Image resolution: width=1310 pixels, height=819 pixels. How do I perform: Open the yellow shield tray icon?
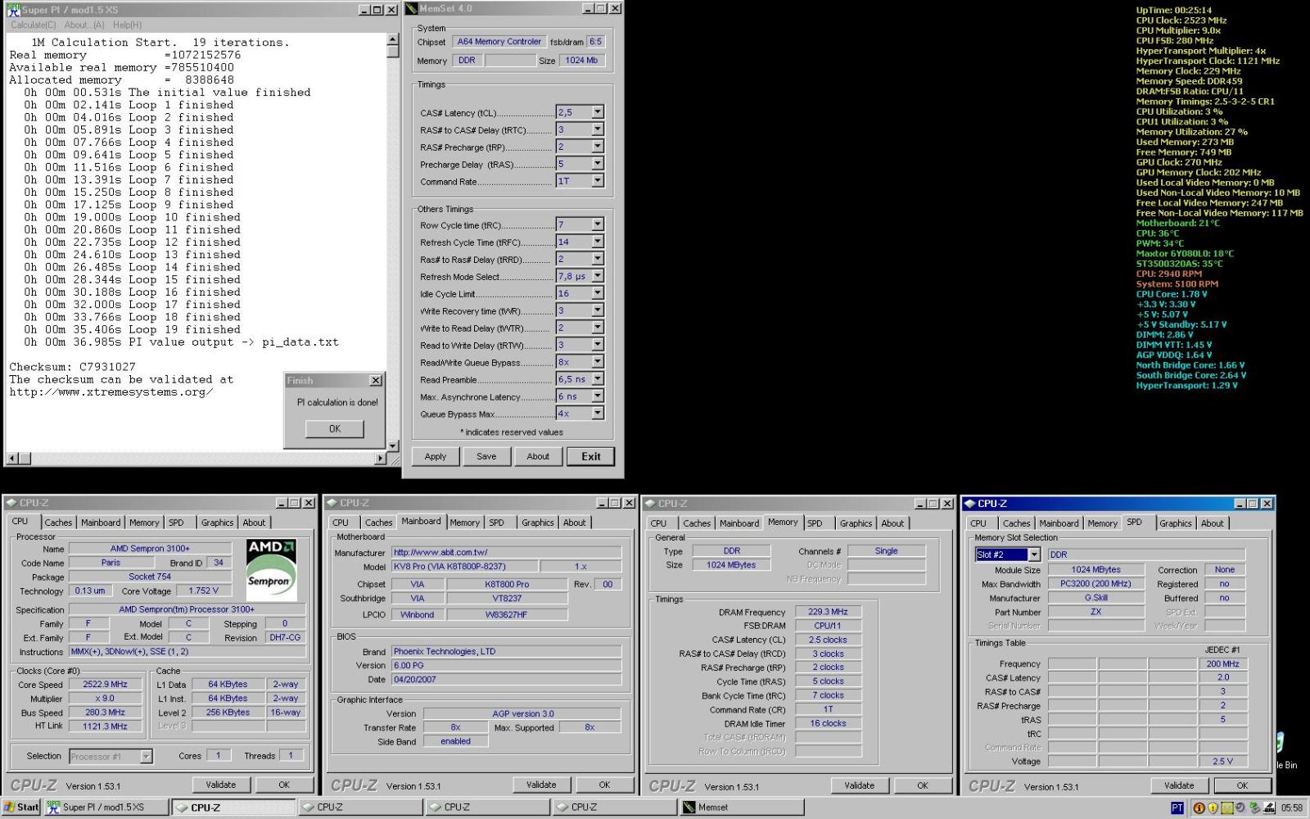tap(1213, 808)
